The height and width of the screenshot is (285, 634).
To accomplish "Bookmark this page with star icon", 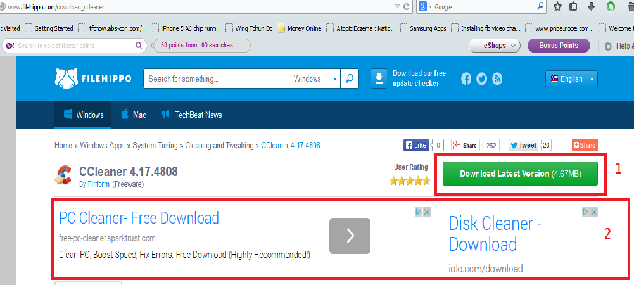I will (x=557, y=6).
